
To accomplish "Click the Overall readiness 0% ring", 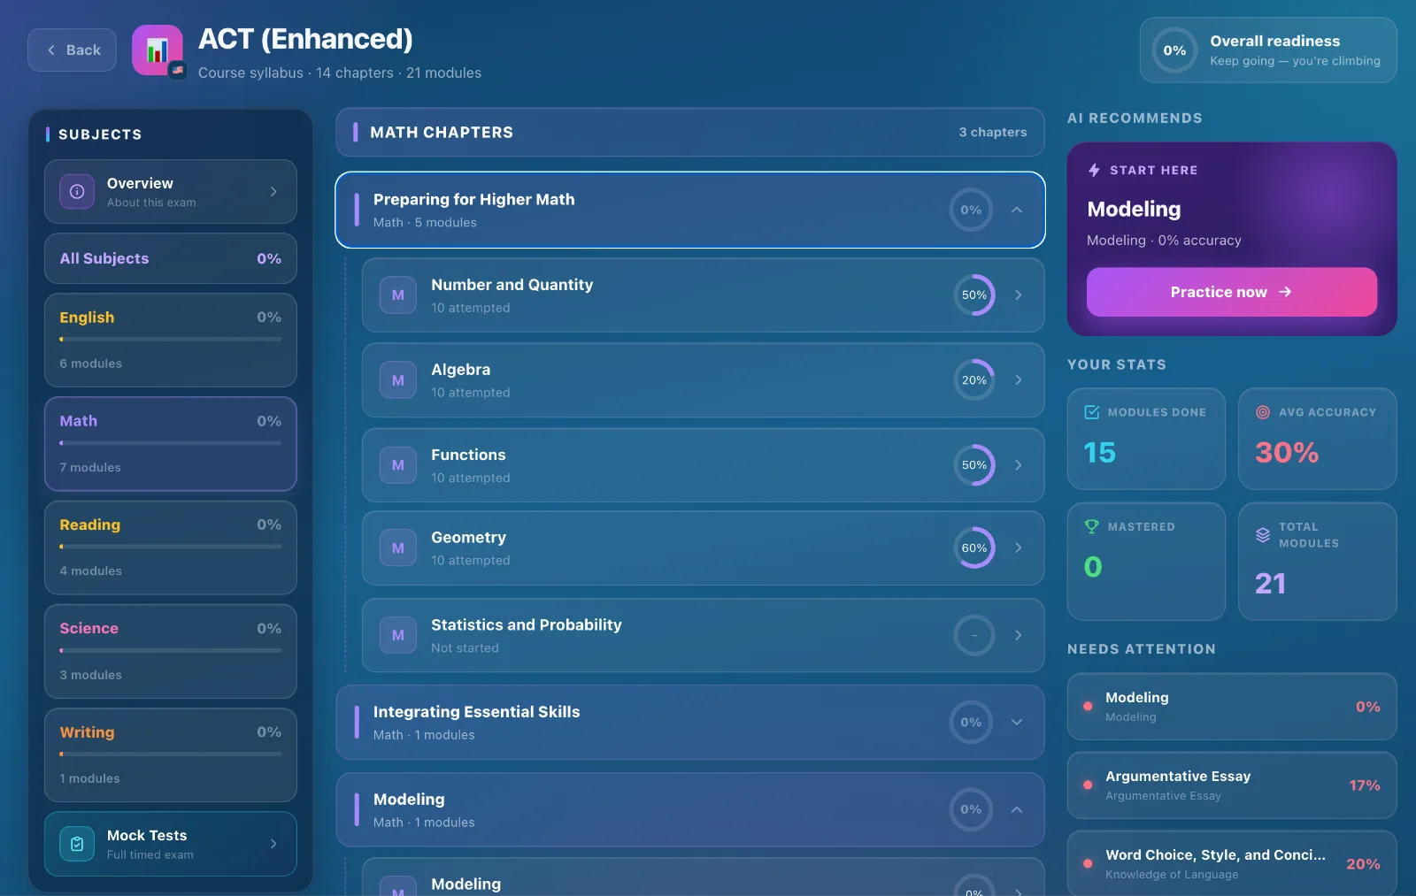I will (1174, 50).
